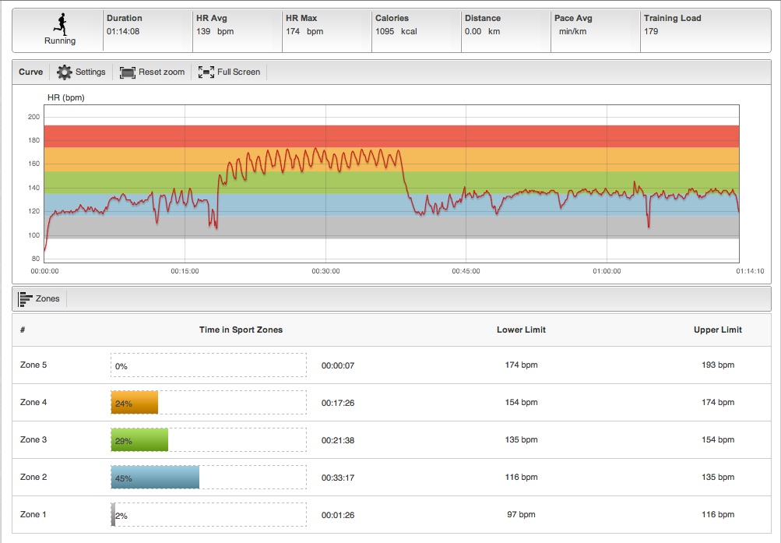Click the Zone 5 row label
Viewport: 781px width, 543px height.
[33, 365]
